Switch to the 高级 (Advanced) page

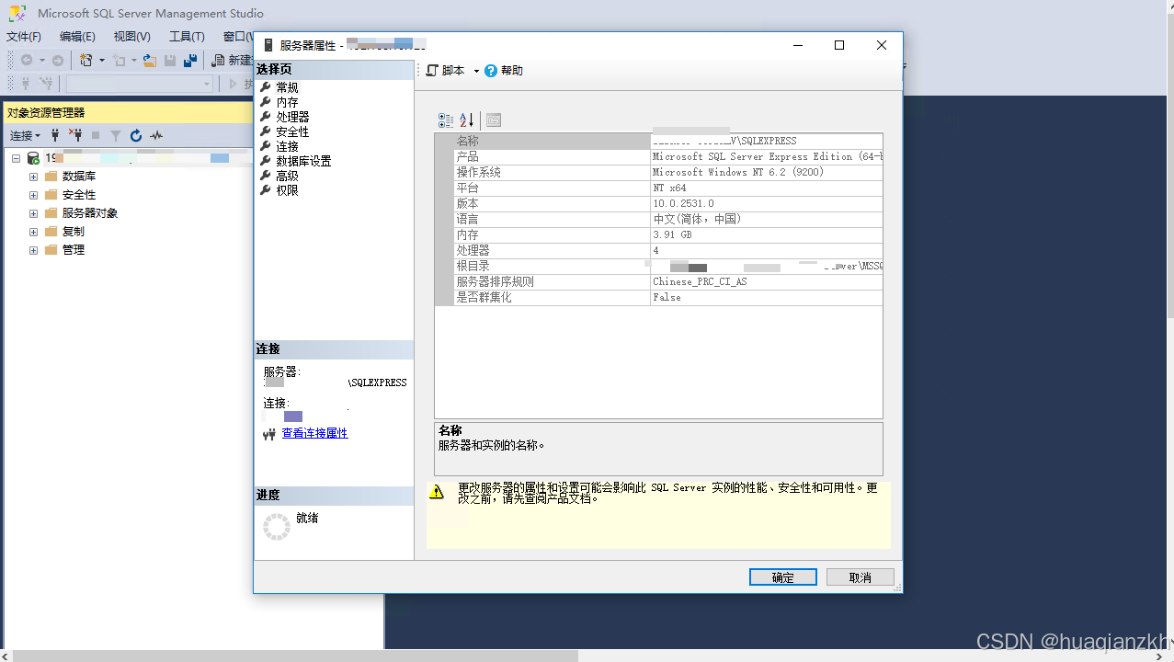coord(287,176)
